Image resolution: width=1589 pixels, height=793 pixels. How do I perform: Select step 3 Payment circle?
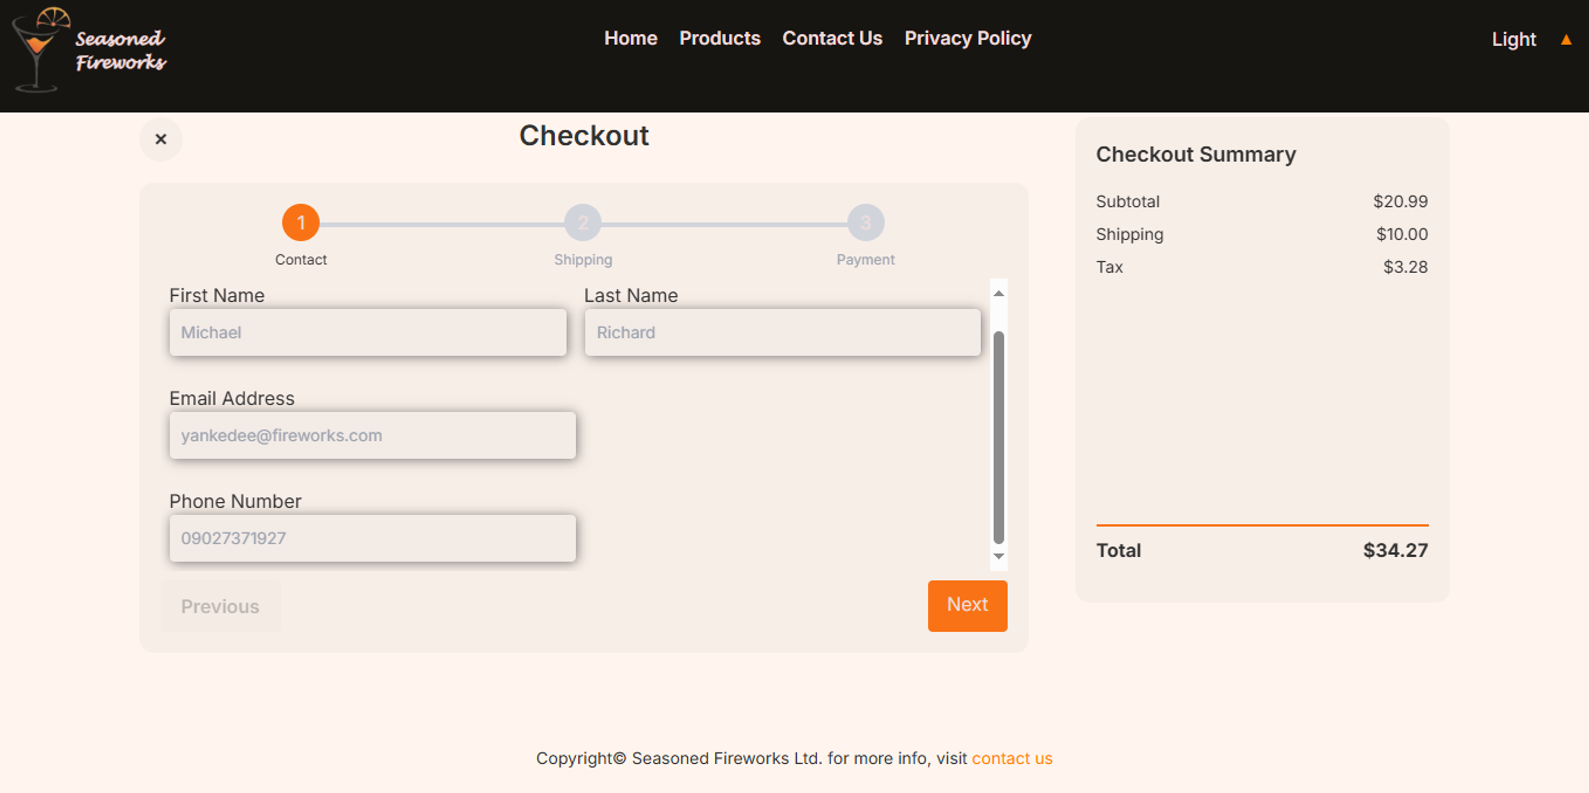click(x=865, y=223)
